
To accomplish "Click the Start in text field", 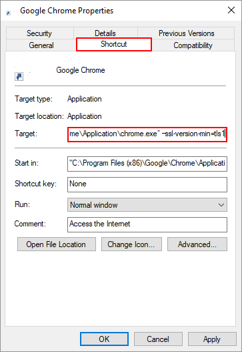I will click(x=147, y=164).
